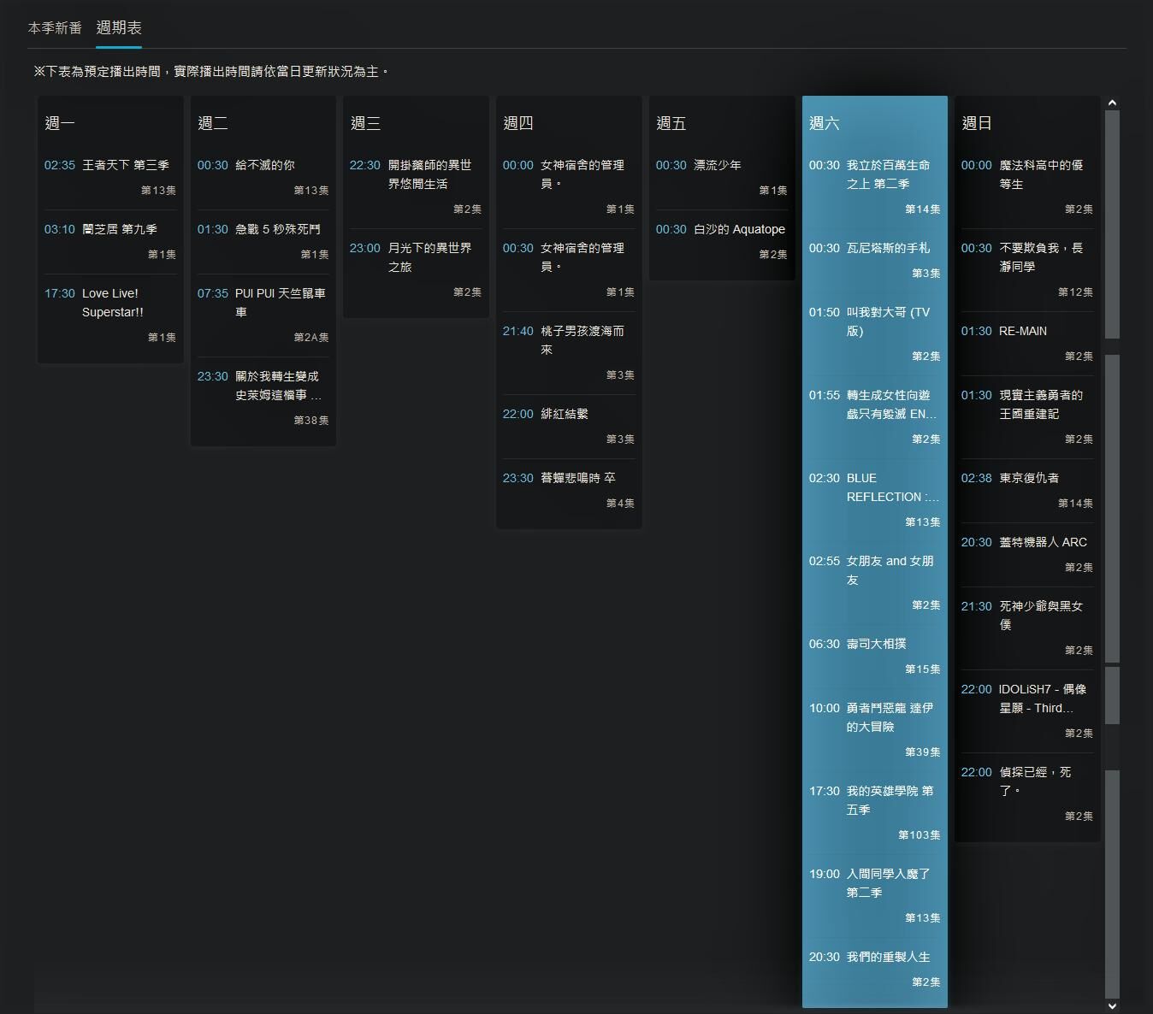Select the 週期表 tab

click(119, 28)
